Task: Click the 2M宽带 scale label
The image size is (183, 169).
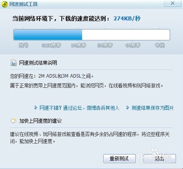Action: coord(105,45)
